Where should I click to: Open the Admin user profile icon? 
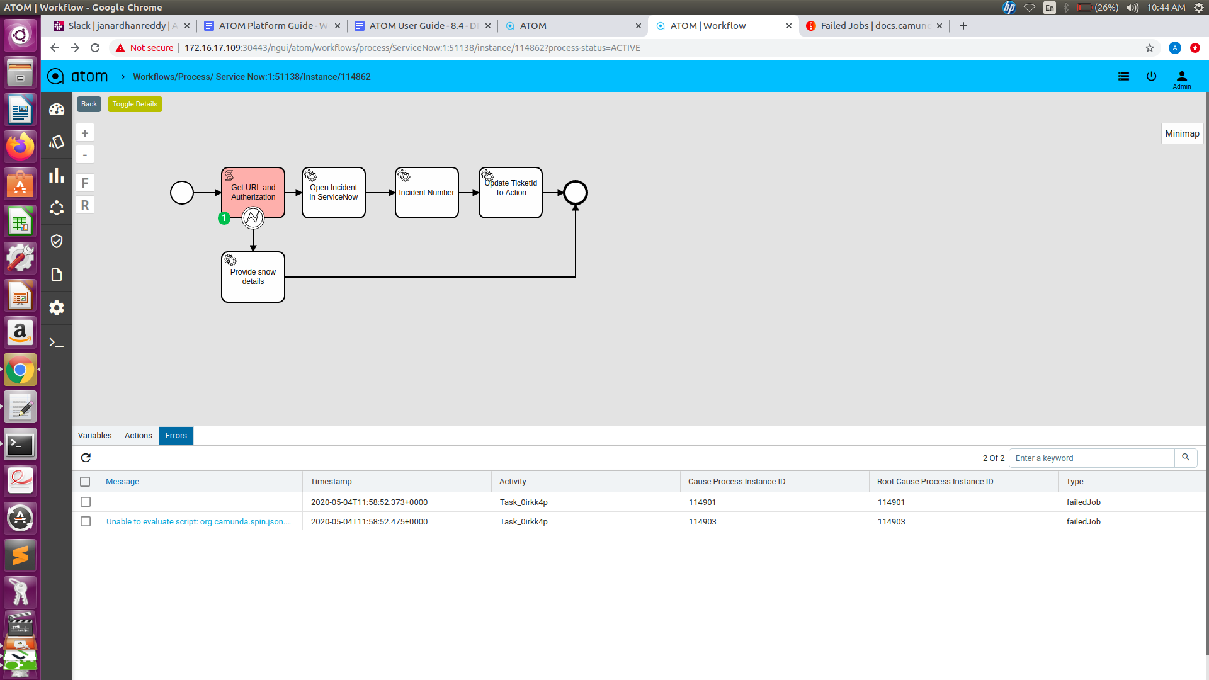(x=1182, y=79)
